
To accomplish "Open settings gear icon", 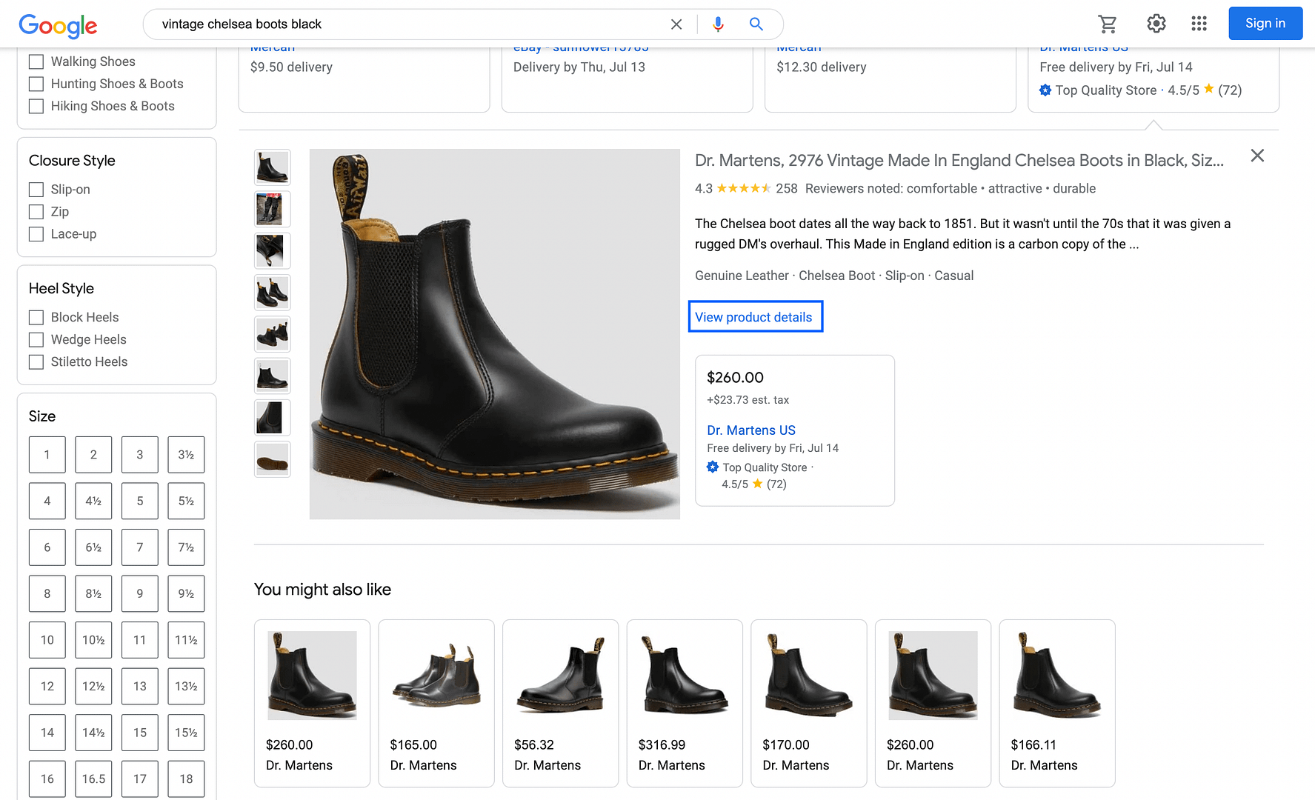I will [1156, 24].
